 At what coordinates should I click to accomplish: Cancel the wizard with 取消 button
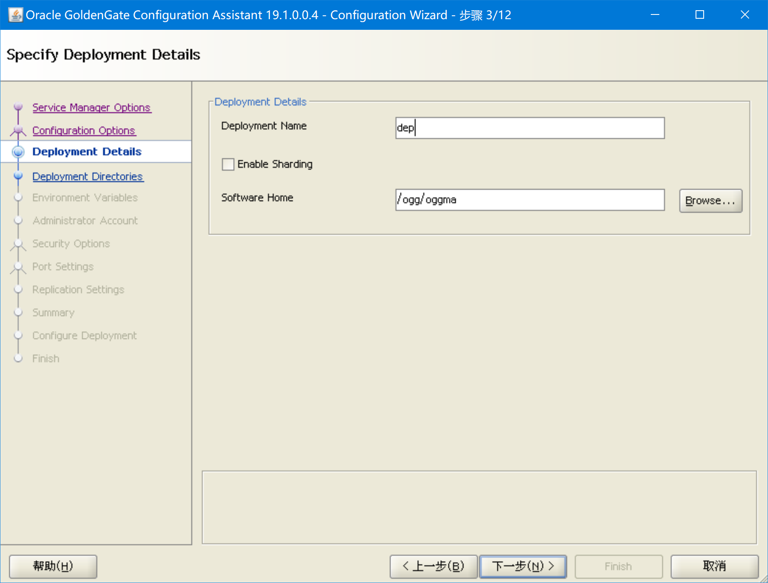[x=714, y=566]
